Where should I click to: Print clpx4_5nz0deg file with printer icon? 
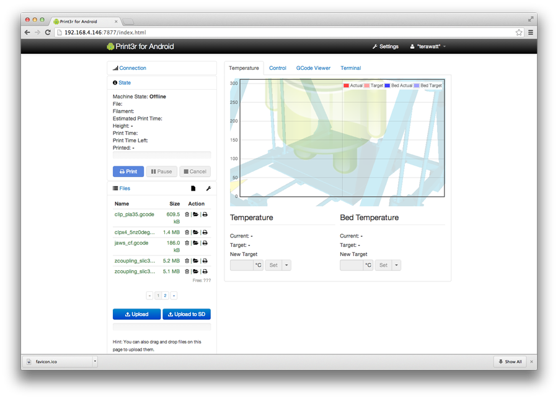coord(205,232)
